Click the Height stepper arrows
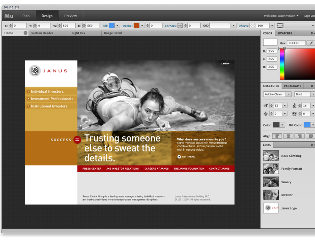Image resolution: width=315 pixels, height=245 pixels. point(84,25)
